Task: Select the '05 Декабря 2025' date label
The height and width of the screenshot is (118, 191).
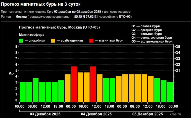Action: click(x=148, y=114)
